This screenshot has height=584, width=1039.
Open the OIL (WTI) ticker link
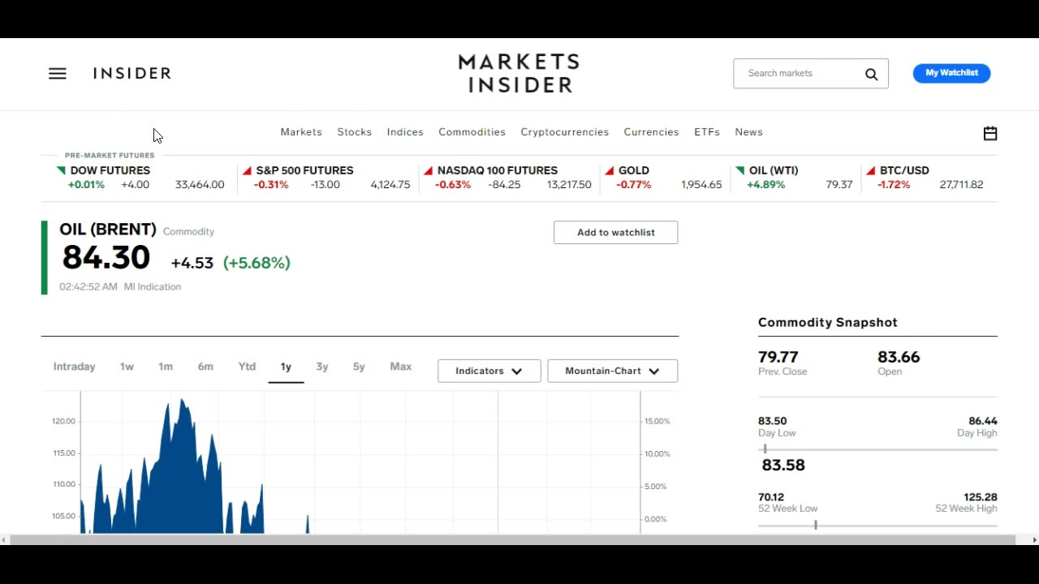(x=774, y=170)
